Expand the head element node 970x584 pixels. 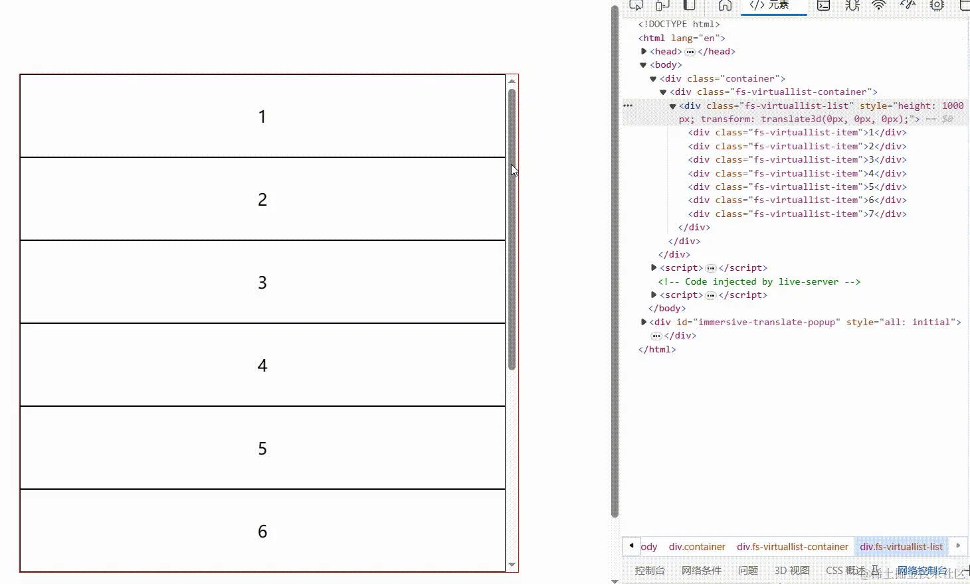(x=644, y=51)
